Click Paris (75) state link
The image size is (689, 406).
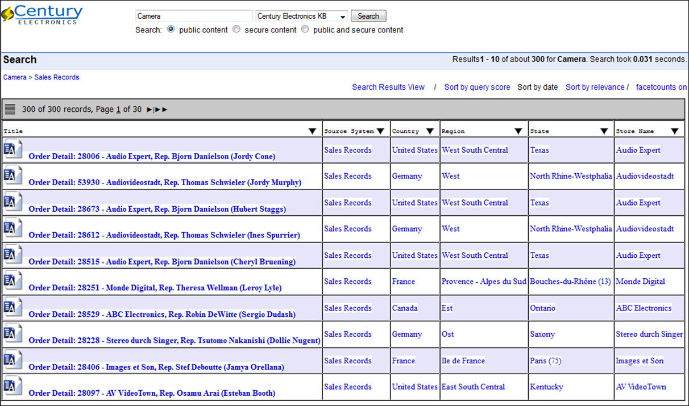(545, 361)
